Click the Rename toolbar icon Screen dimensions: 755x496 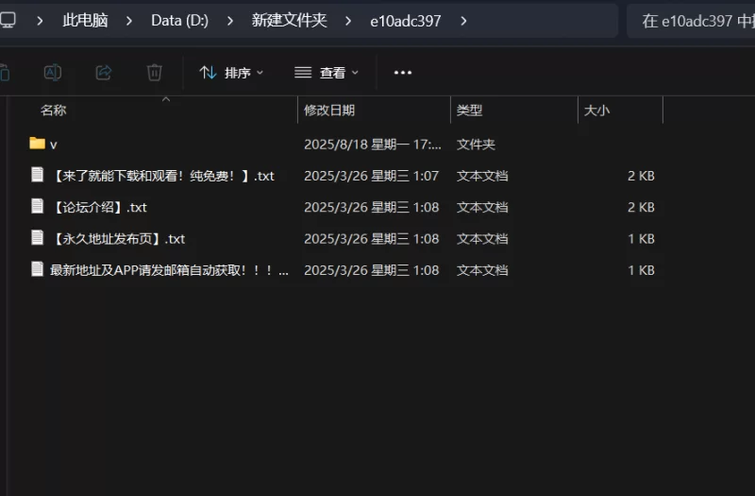[x=53, y=73]
